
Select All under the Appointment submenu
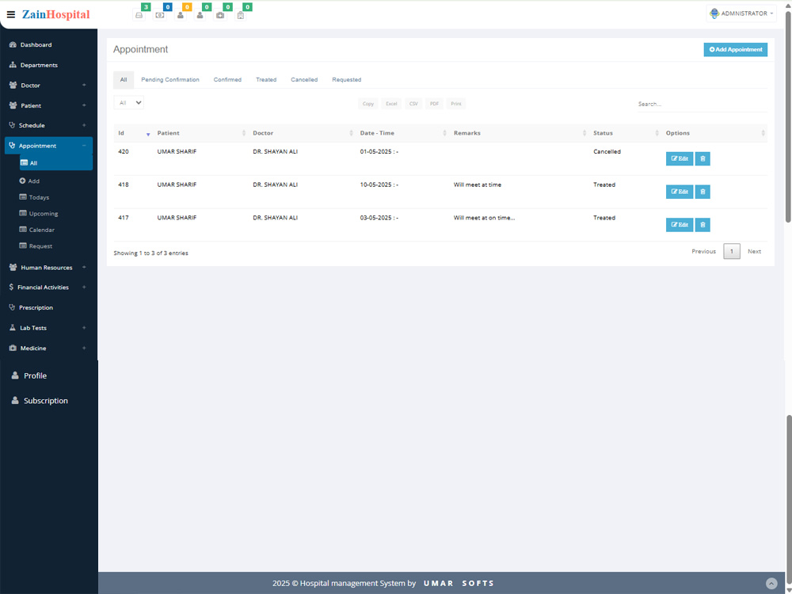click(55, 163)
